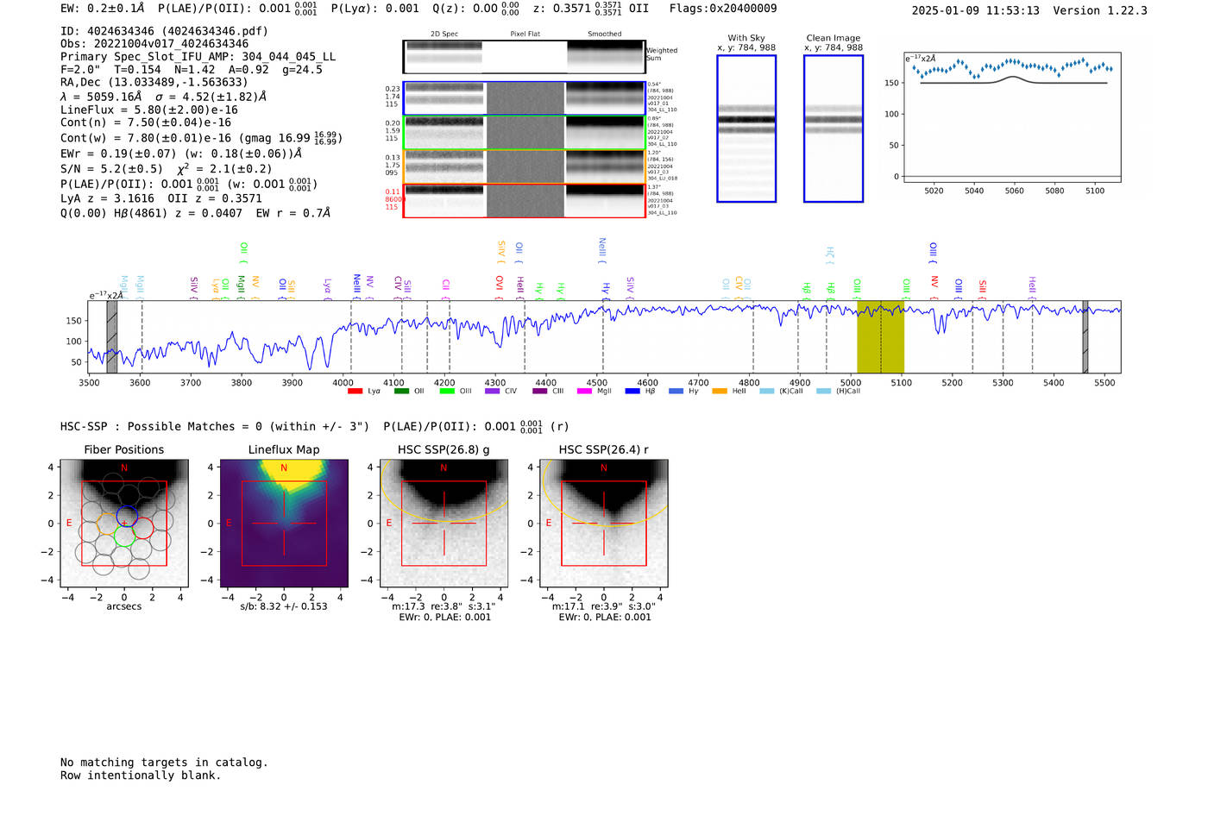
Task: Click the Primary Spec_Slot_IFU_AMP line
Action: click(x=198, y=57)
